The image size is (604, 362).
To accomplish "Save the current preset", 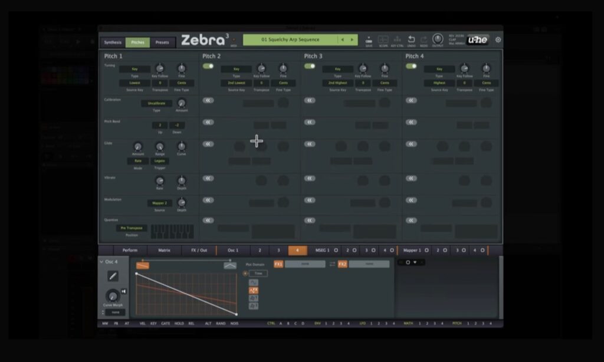I will tap(369, 39).
